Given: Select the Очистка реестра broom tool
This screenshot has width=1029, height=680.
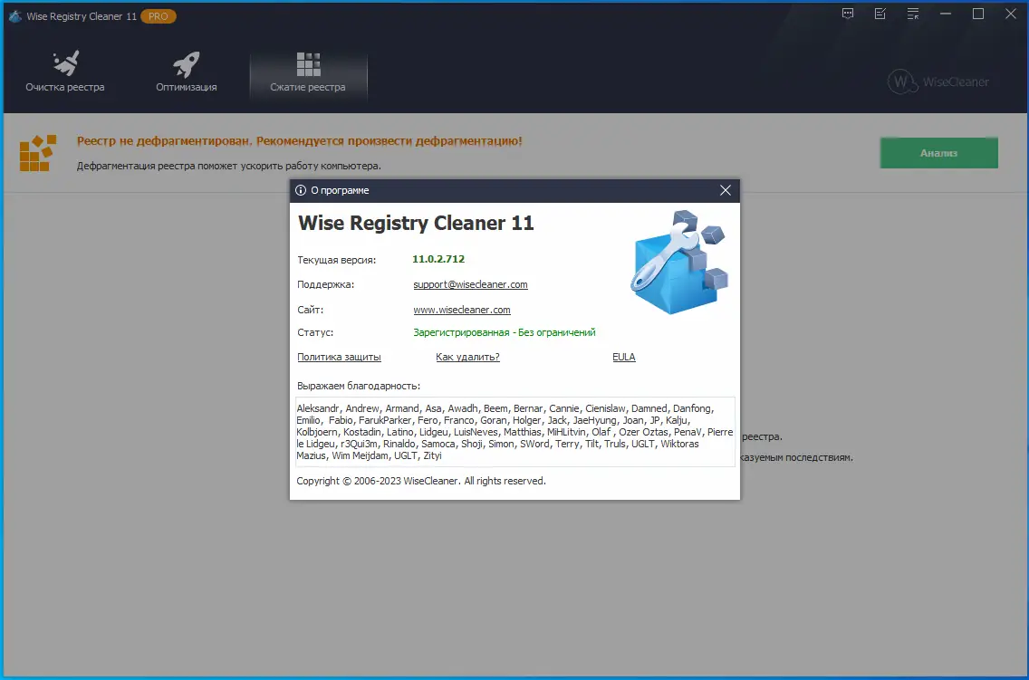Looking at the screenshot, I should point(64,72).
